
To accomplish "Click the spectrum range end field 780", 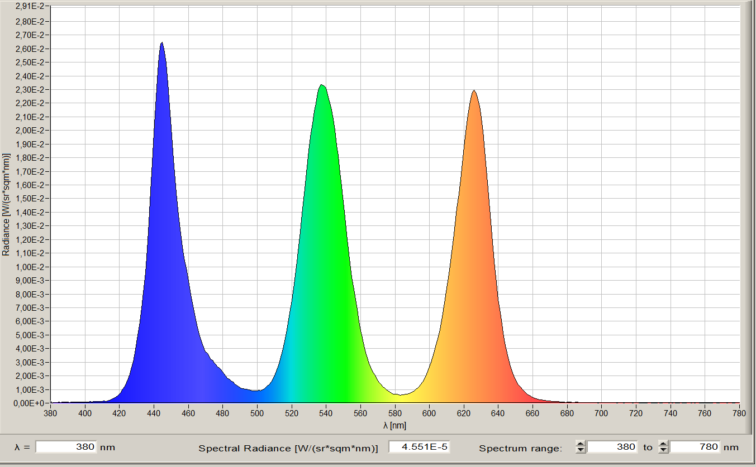I will [x=695, y=447].
